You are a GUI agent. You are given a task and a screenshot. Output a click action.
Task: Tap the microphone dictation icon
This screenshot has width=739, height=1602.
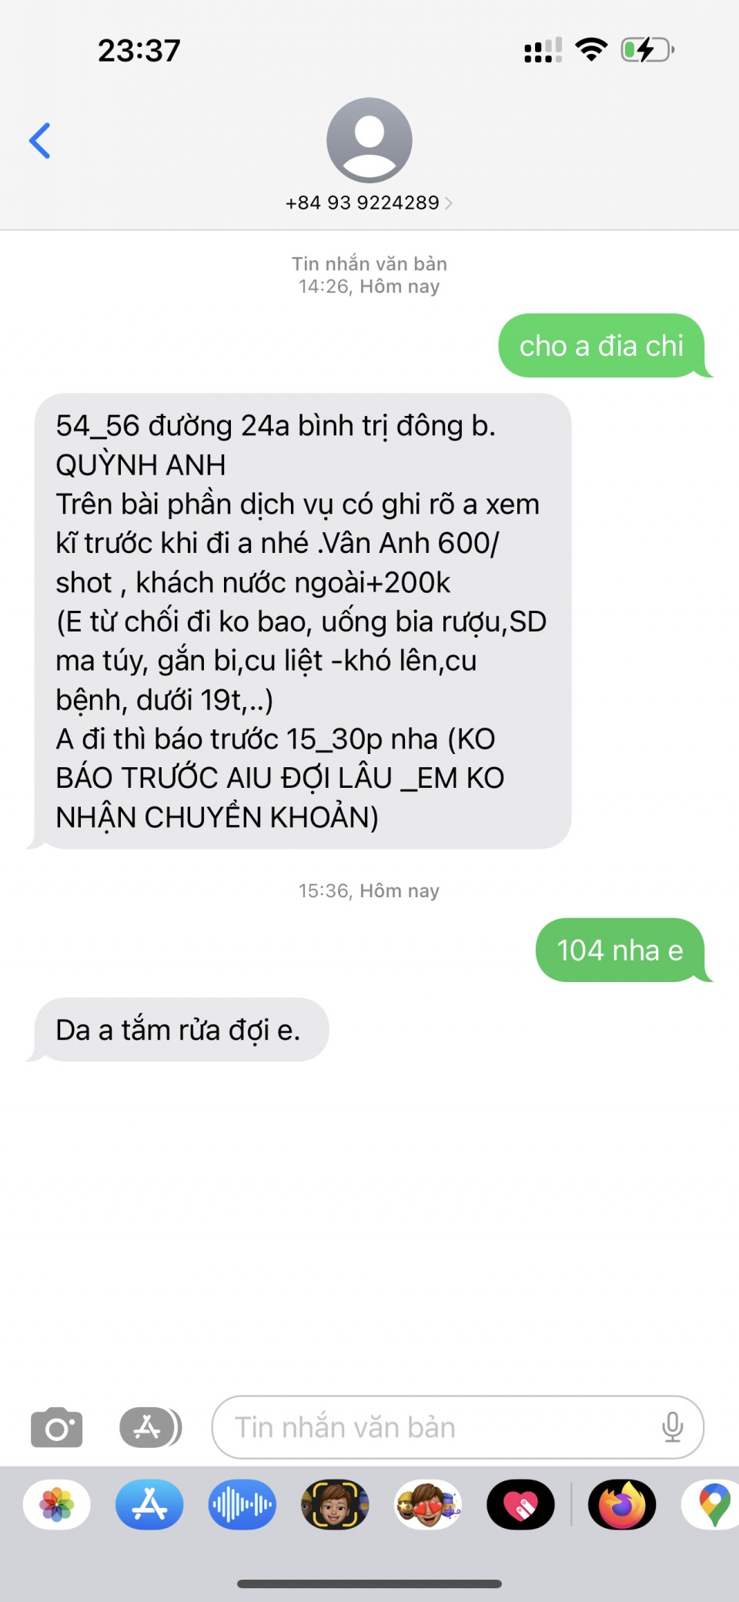tap(672, 1427)
